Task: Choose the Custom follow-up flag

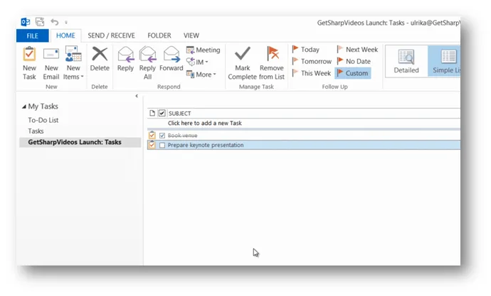Action: [352, 73]
